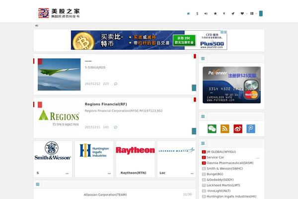Click ellipsis on the Lockheed Martin card
The image size is (298, 199).
pos(192,174)
